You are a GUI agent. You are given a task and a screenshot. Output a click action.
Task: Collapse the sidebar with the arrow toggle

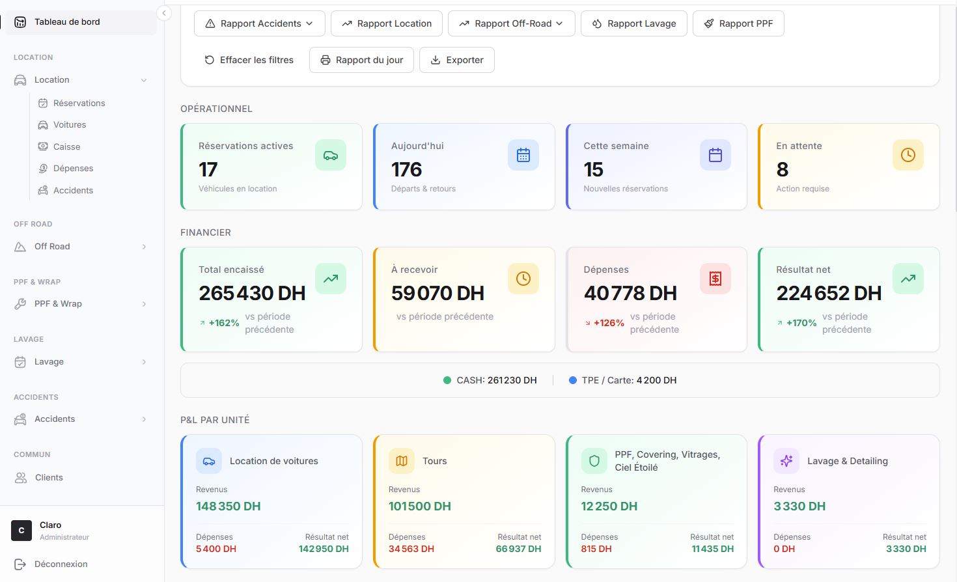tap(164, 13)
